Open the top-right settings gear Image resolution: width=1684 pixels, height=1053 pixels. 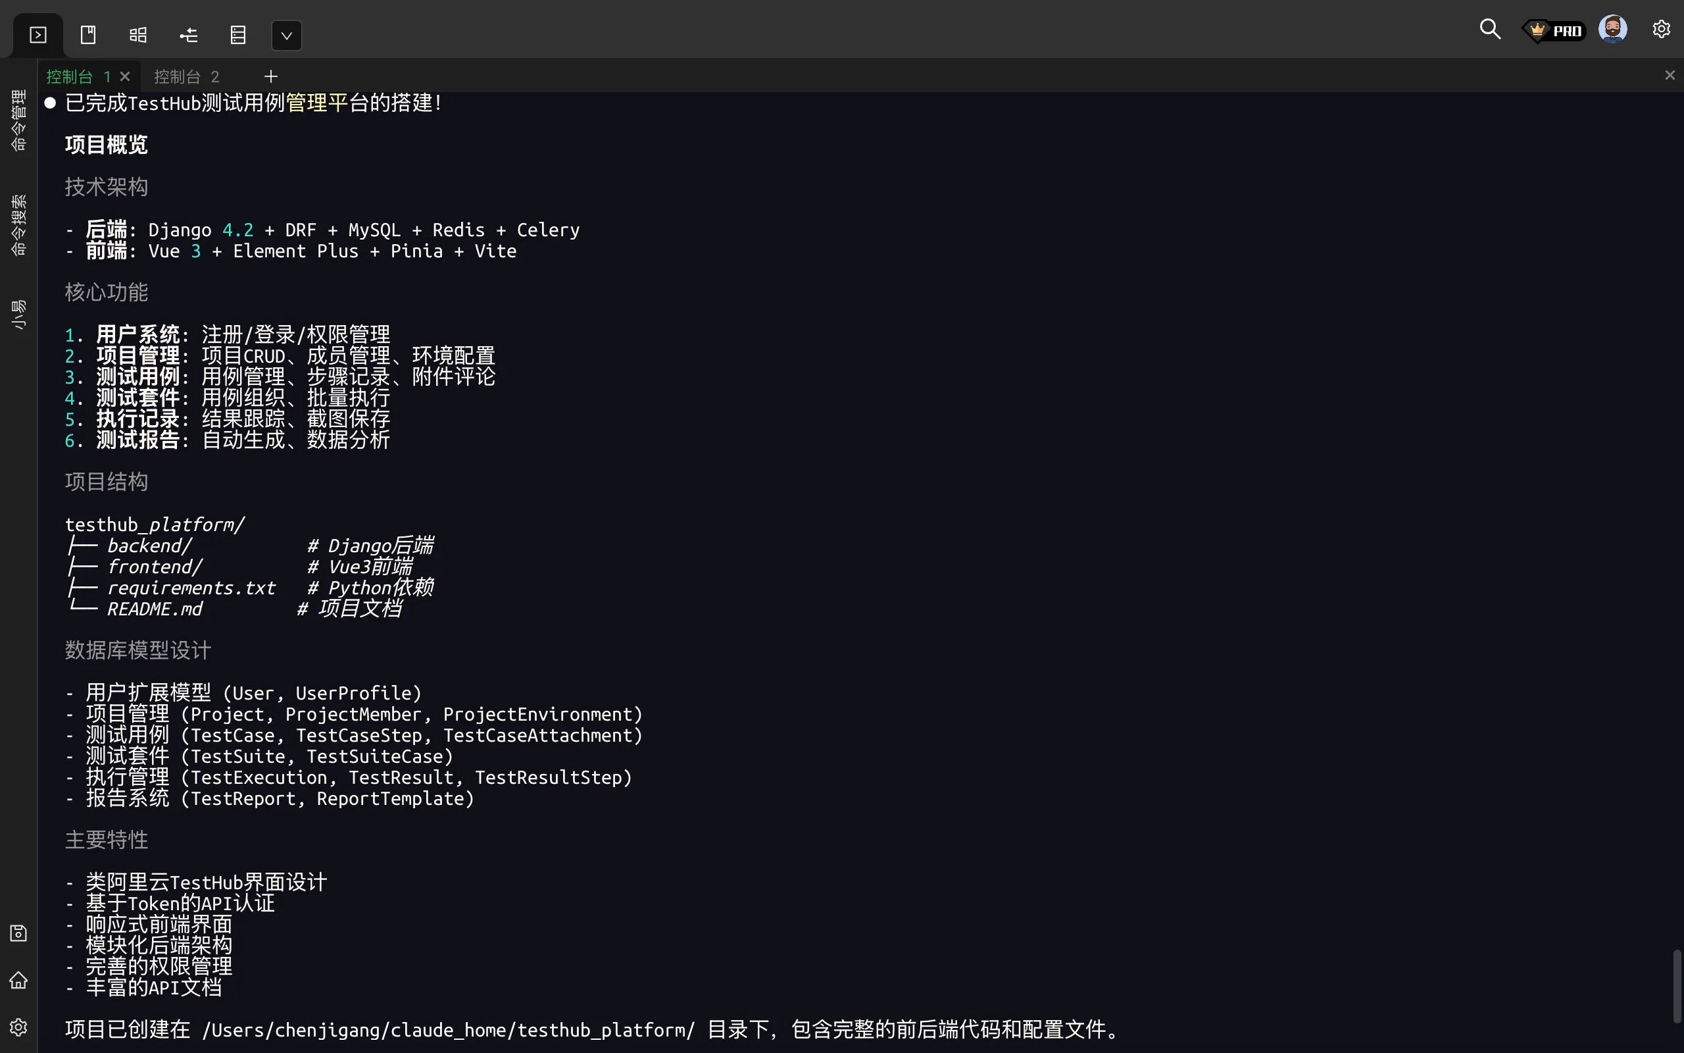coord(1661,29)
